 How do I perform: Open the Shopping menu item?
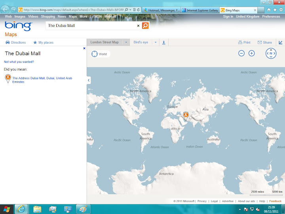tap(48, 17)
